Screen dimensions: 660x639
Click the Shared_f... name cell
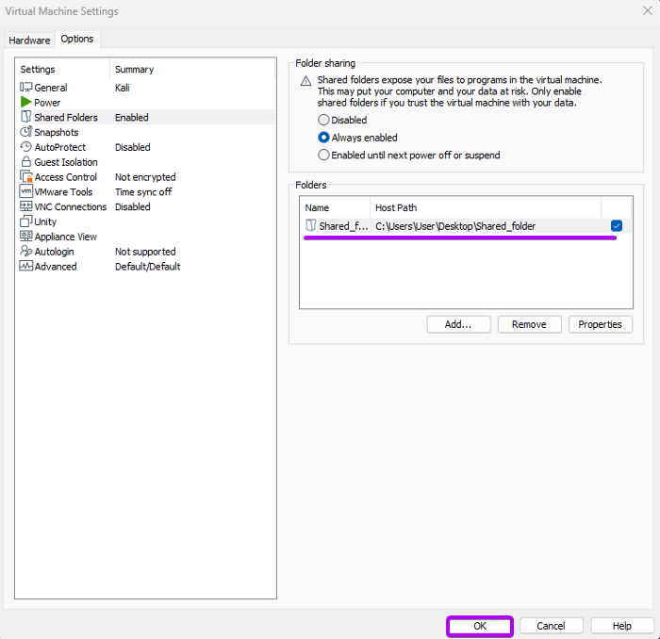tap(343, 226)
